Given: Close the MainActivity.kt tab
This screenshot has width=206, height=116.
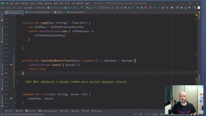Looking at the screenshot, I should click(x=22, y=12).
